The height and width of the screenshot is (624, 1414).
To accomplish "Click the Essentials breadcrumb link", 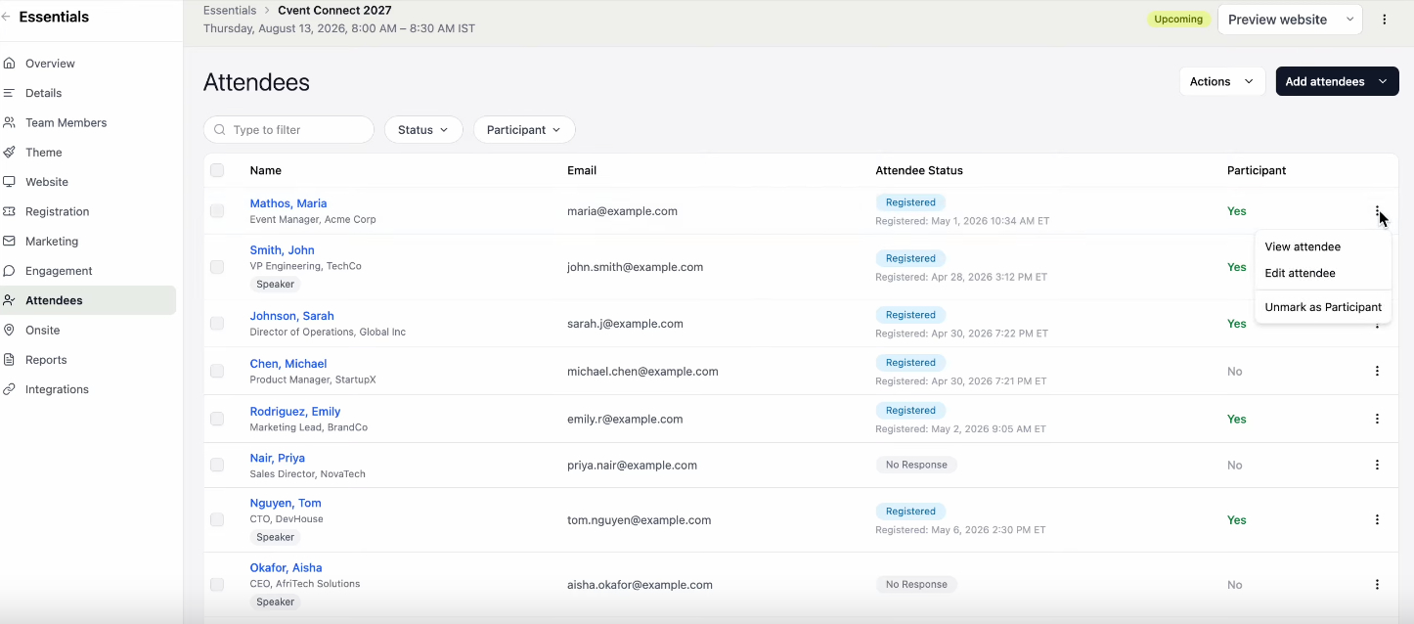I will point(230,11).
